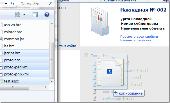
Task: Click the vertical scrollbar thumb in file list
Action: point(52,60)
